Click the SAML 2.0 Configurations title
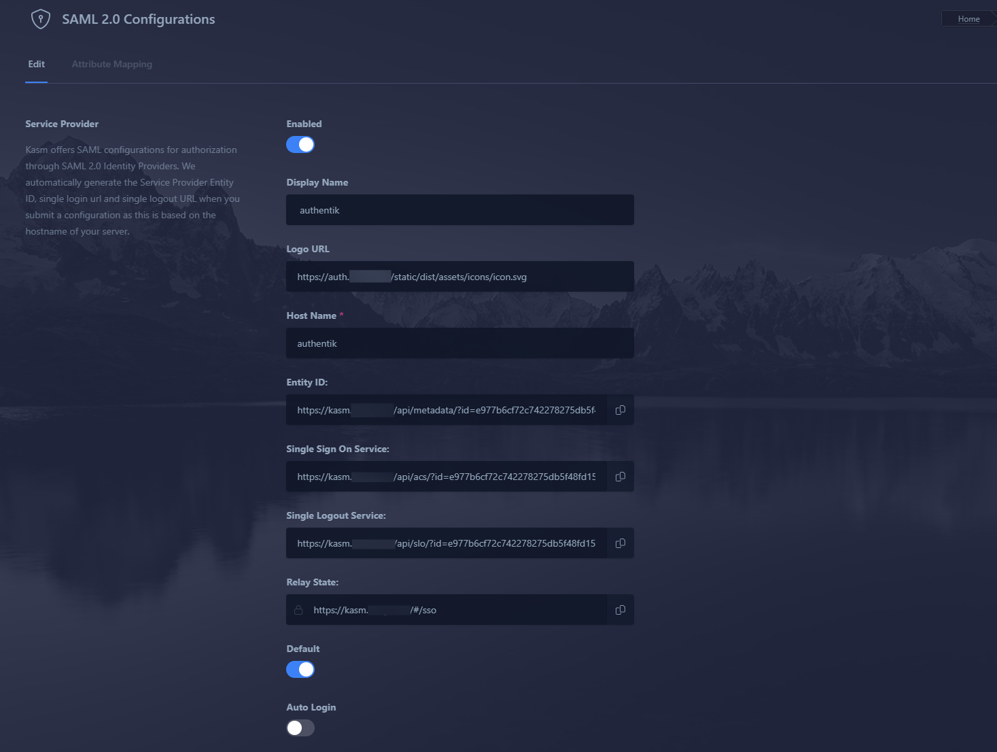997x752 pixels. 139,19
